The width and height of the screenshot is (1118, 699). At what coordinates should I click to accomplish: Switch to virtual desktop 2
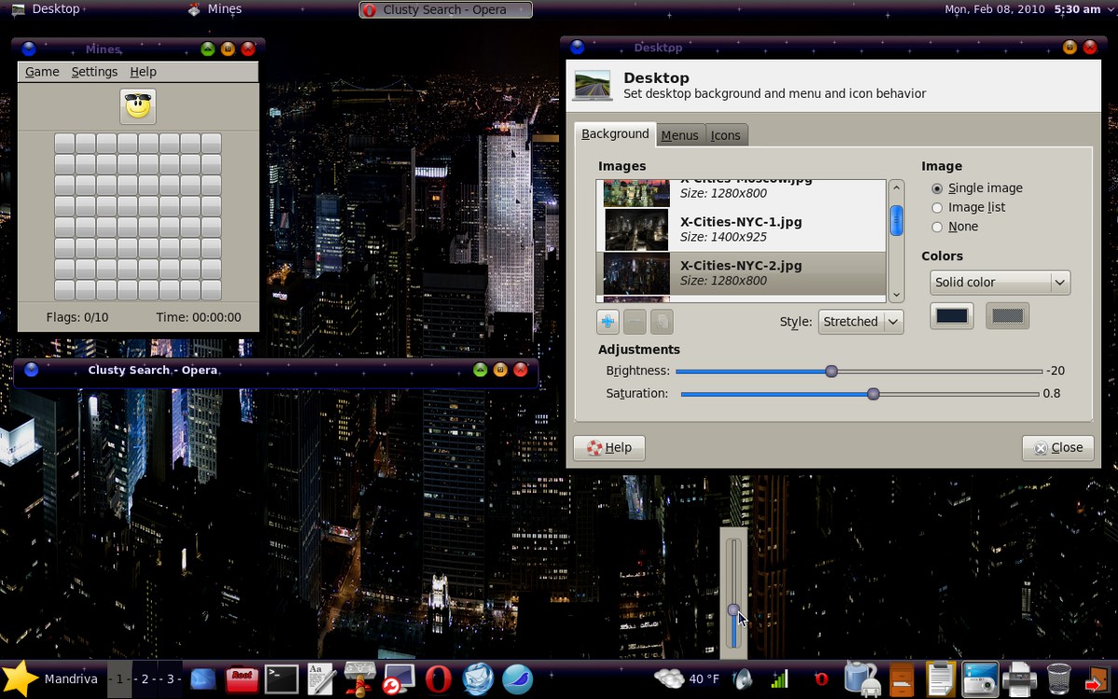click(145, 679)
